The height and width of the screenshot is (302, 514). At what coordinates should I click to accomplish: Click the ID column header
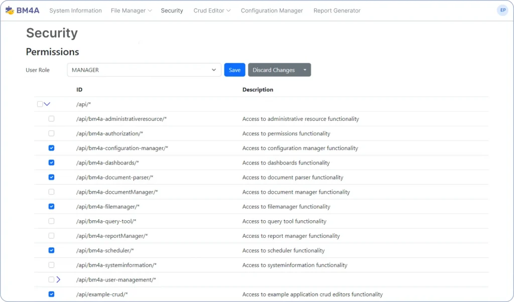[79, 89]
